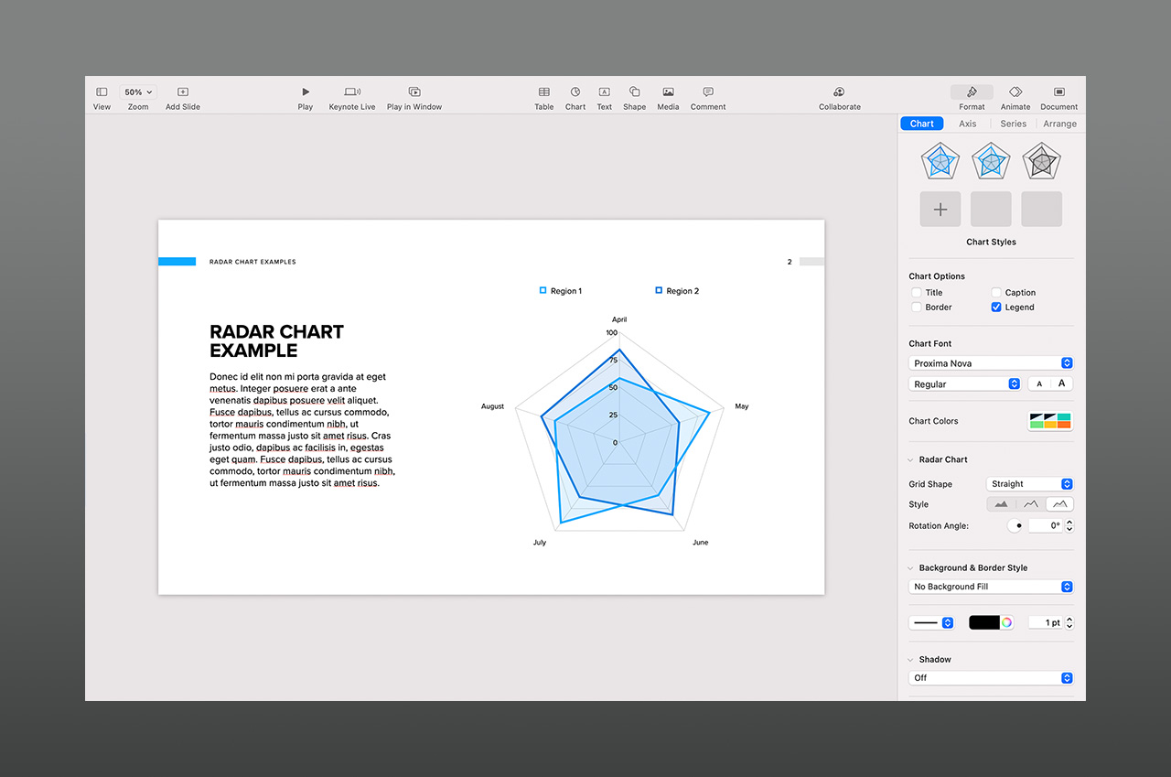1171x777 pixels.
Task: Open the Grid Shape Straight dropdown
Action: 1029,484
